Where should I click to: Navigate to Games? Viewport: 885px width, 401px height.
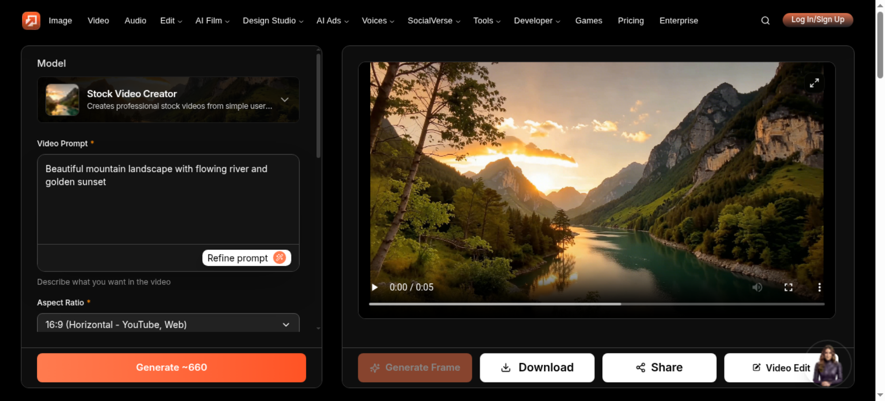tap(589, 21)
